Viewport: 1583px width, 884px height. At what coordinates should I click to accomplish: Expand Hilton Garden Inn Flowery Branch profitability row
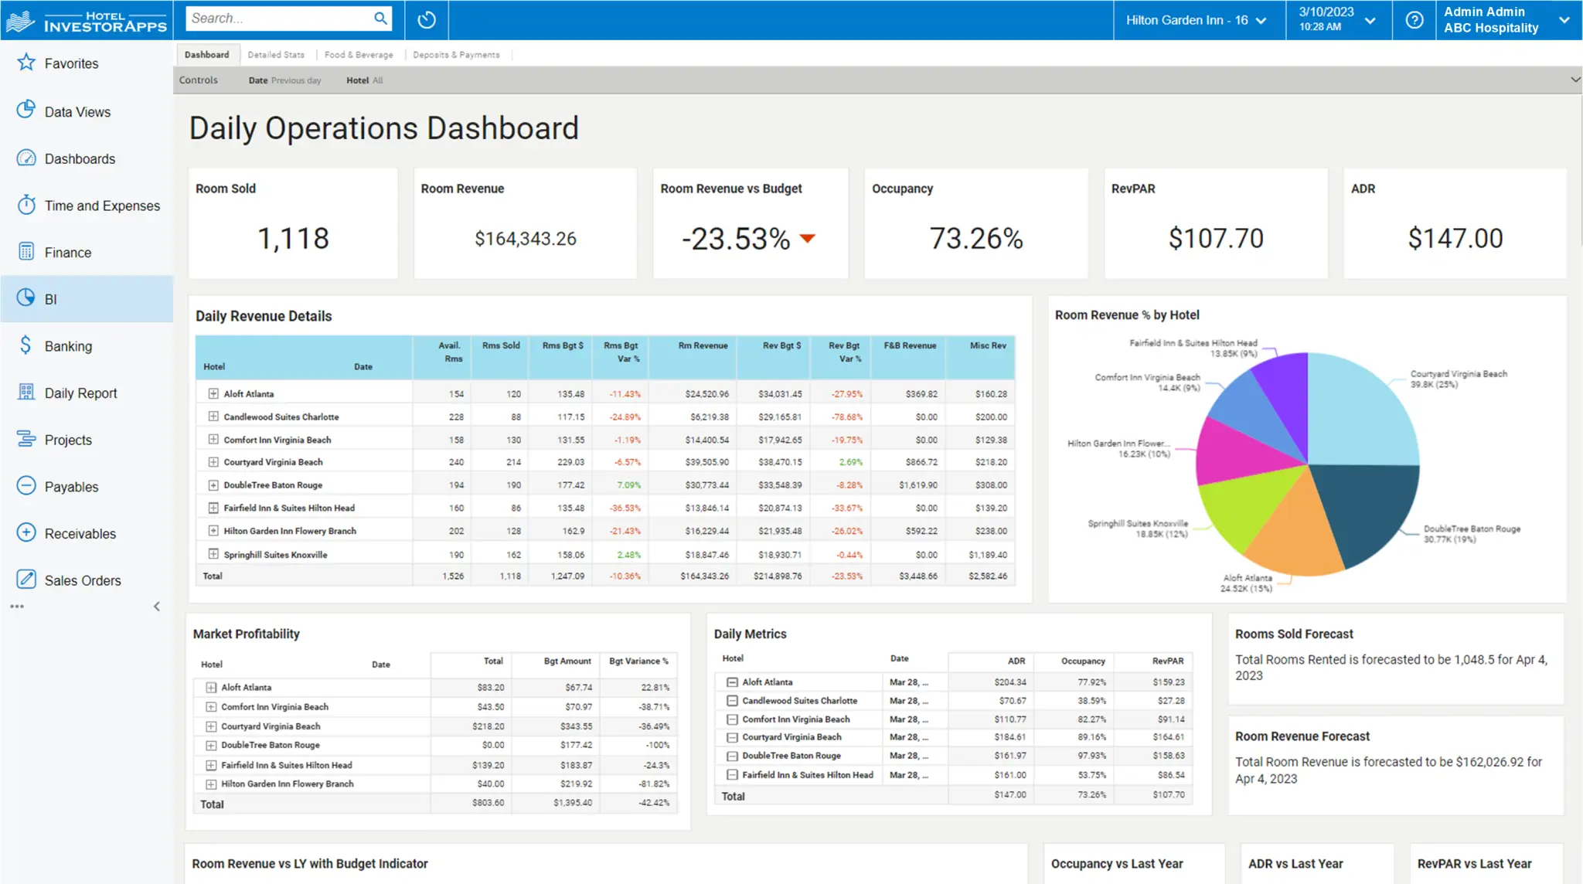pos(211,784)
